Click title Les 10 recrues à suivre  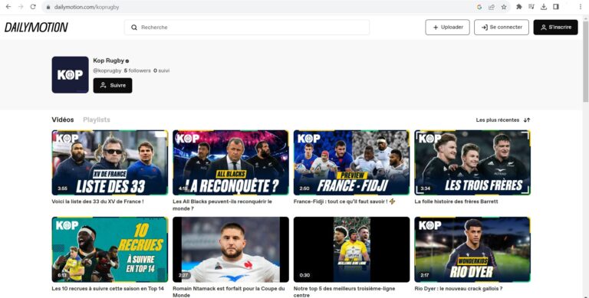(x=108, y=289)
